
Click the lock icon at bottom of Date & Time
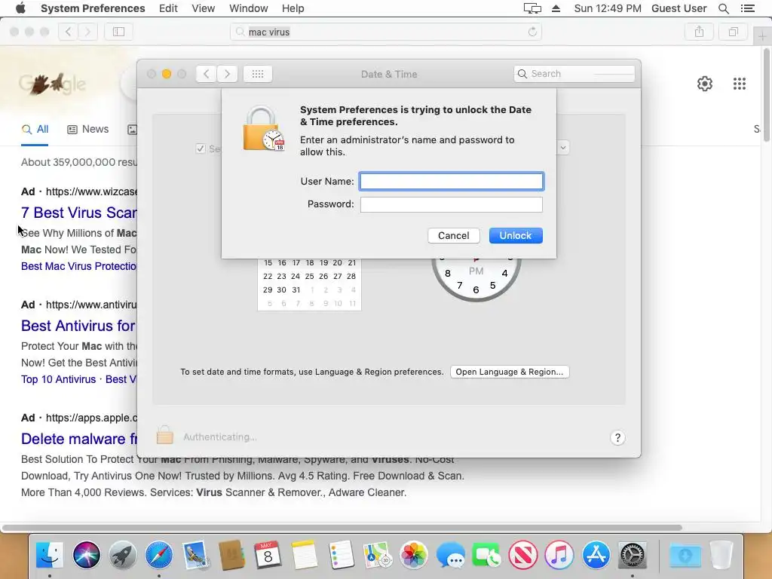pos(165,435)
